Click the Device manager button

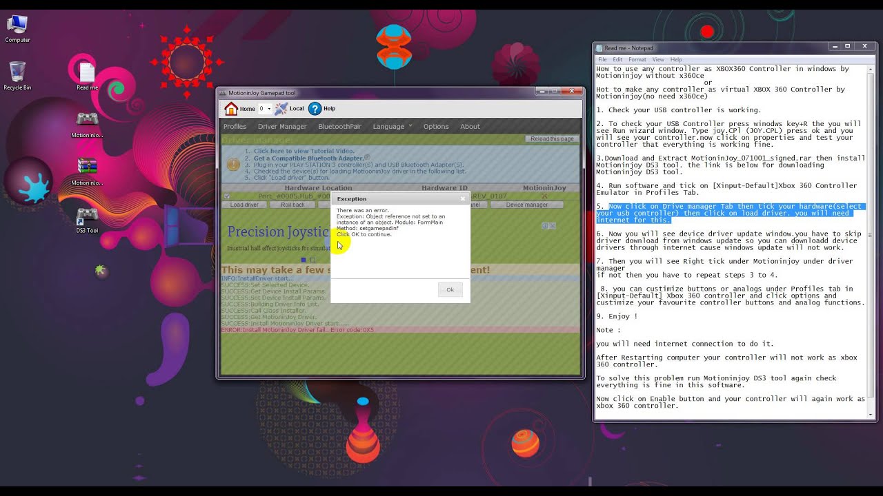tap(527, 205)
